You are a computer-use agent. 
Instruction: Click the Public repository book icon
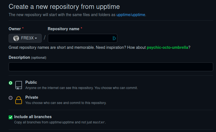[19, 85]
